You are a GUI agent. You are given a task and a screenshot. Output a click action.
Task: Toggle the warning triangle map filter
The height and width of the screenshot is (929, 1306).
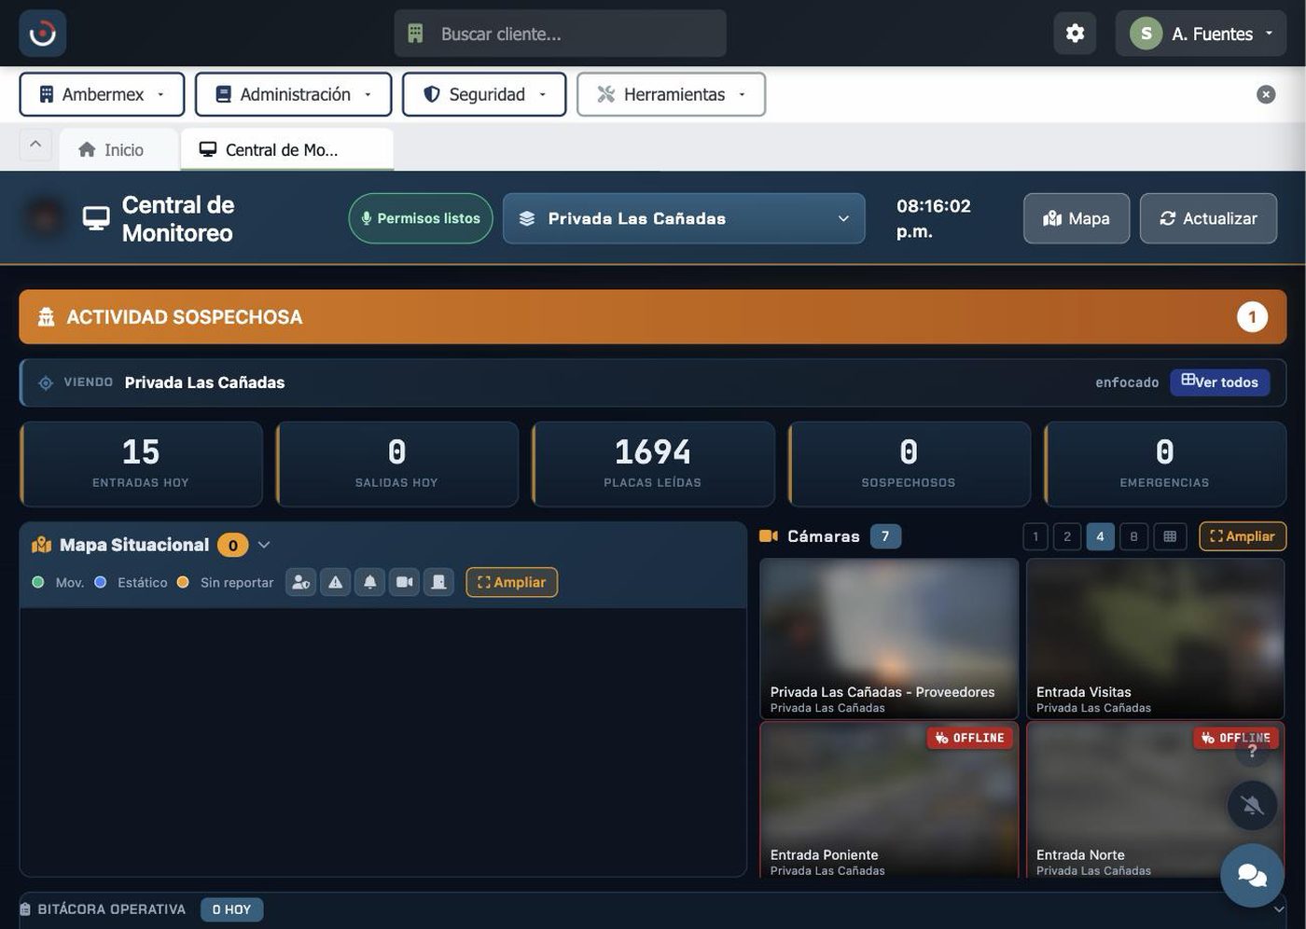tap(335, 582)
